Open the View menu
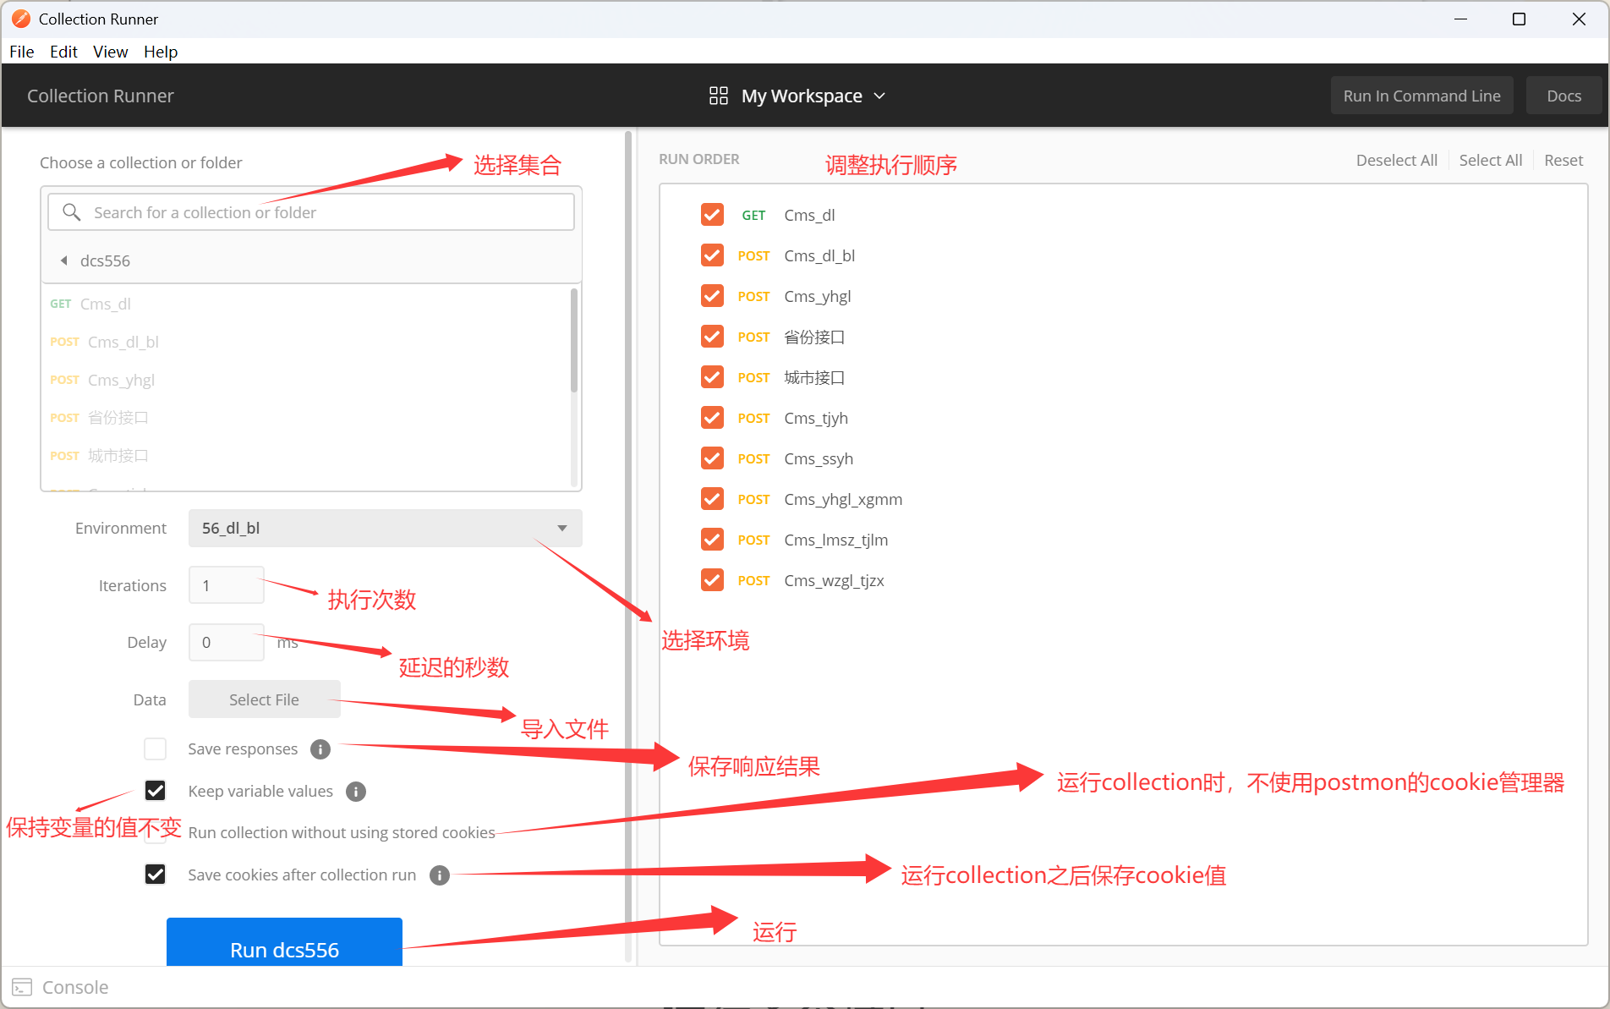The width and height of the screenshot is (1610, 1009). [x=111, y=52]
